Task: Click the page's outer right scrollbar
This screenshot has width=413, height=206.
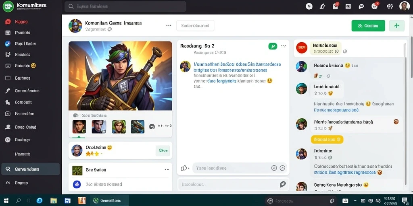Action: [x=411, y=56]
